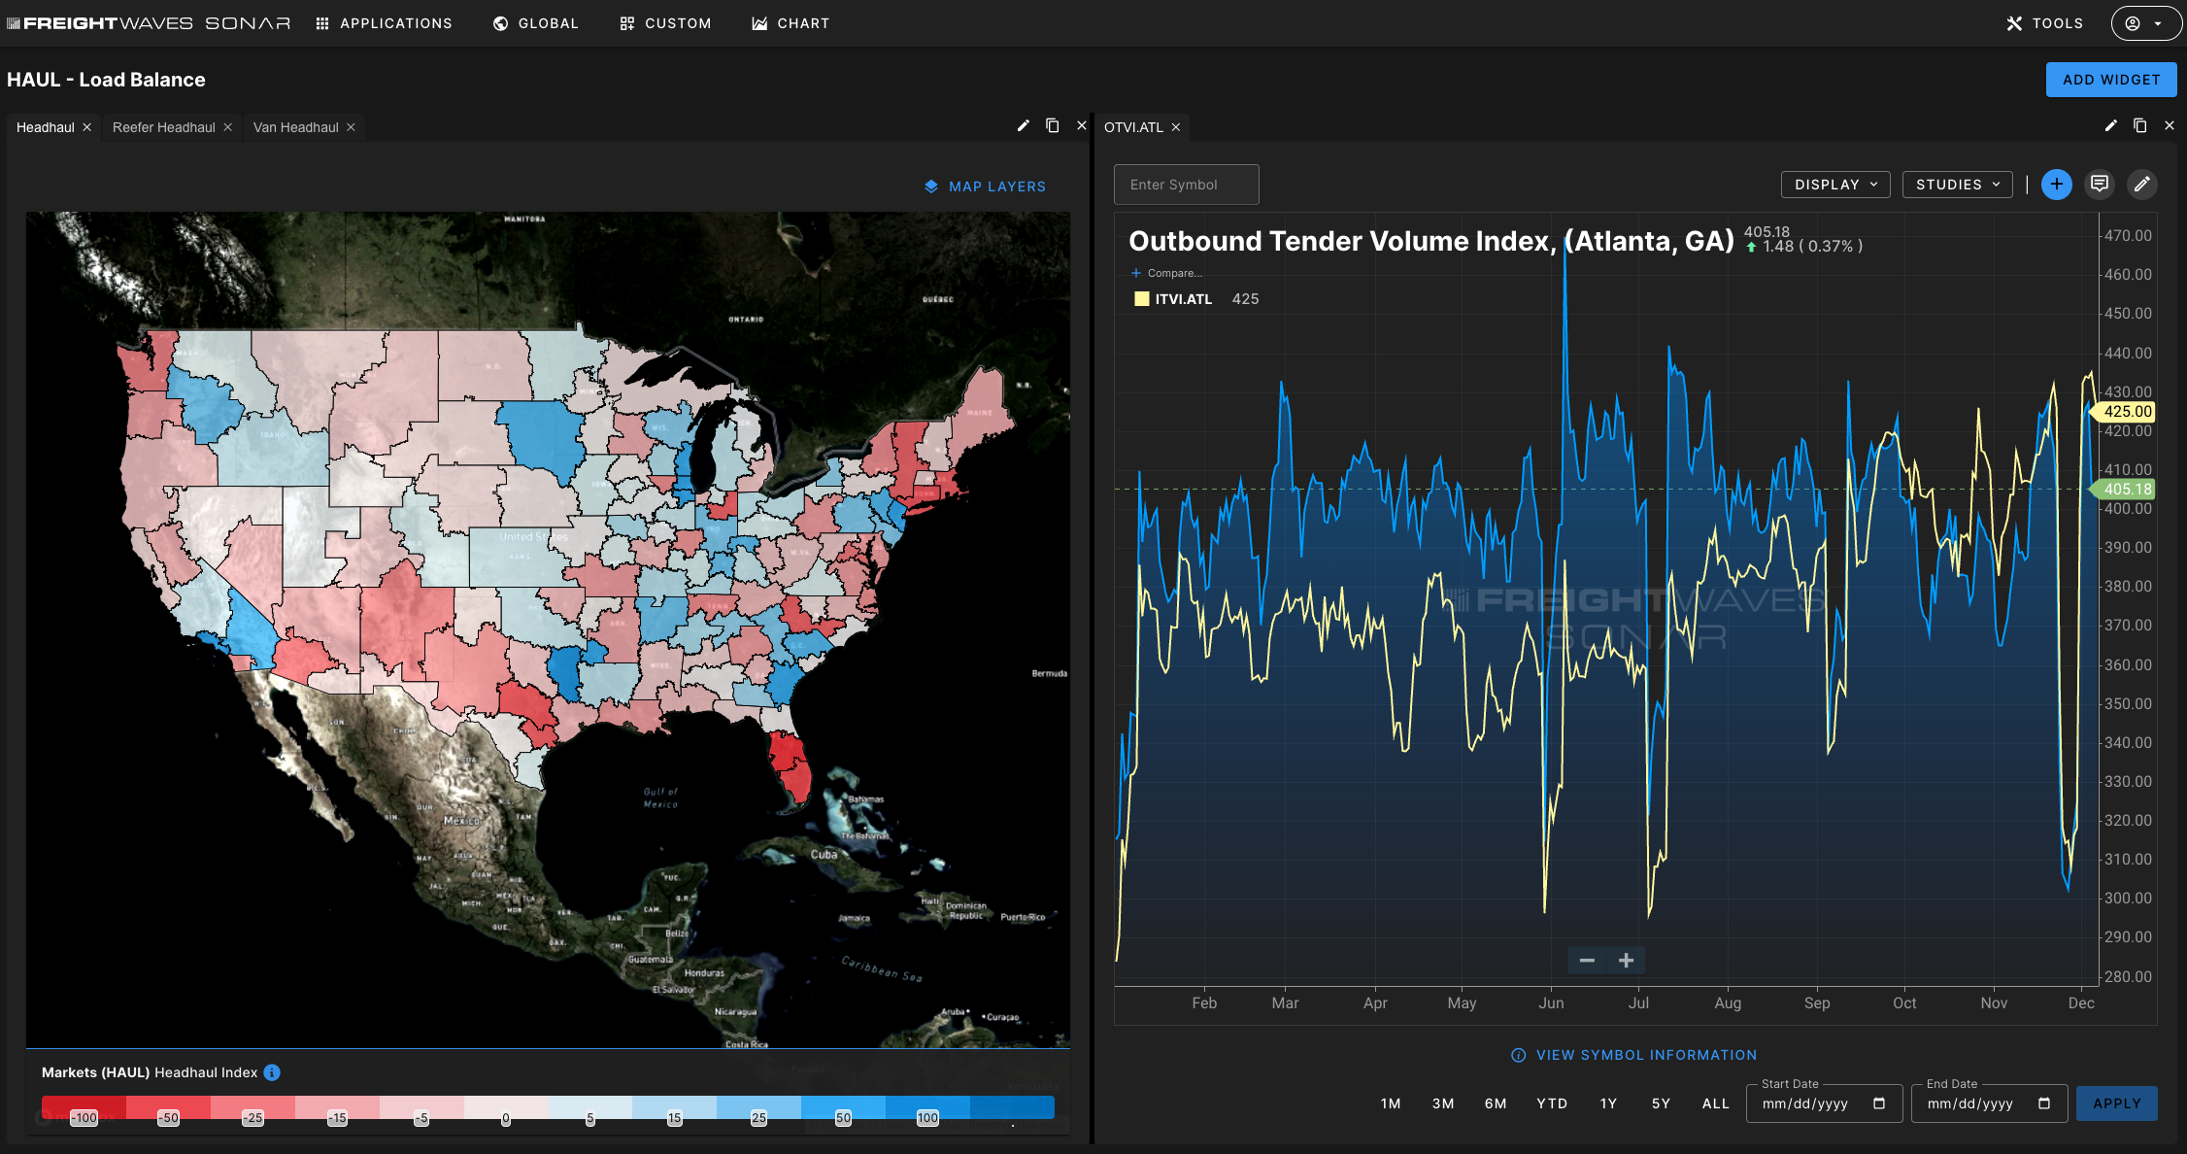Click the ITVI.ATL legend label

pyautogui.click(x=1183, y=299)
